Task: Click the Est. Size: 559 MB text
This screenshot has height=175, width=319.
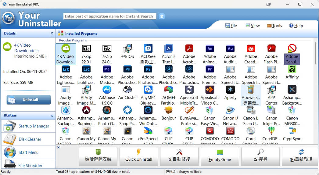Action: [18, 83]
